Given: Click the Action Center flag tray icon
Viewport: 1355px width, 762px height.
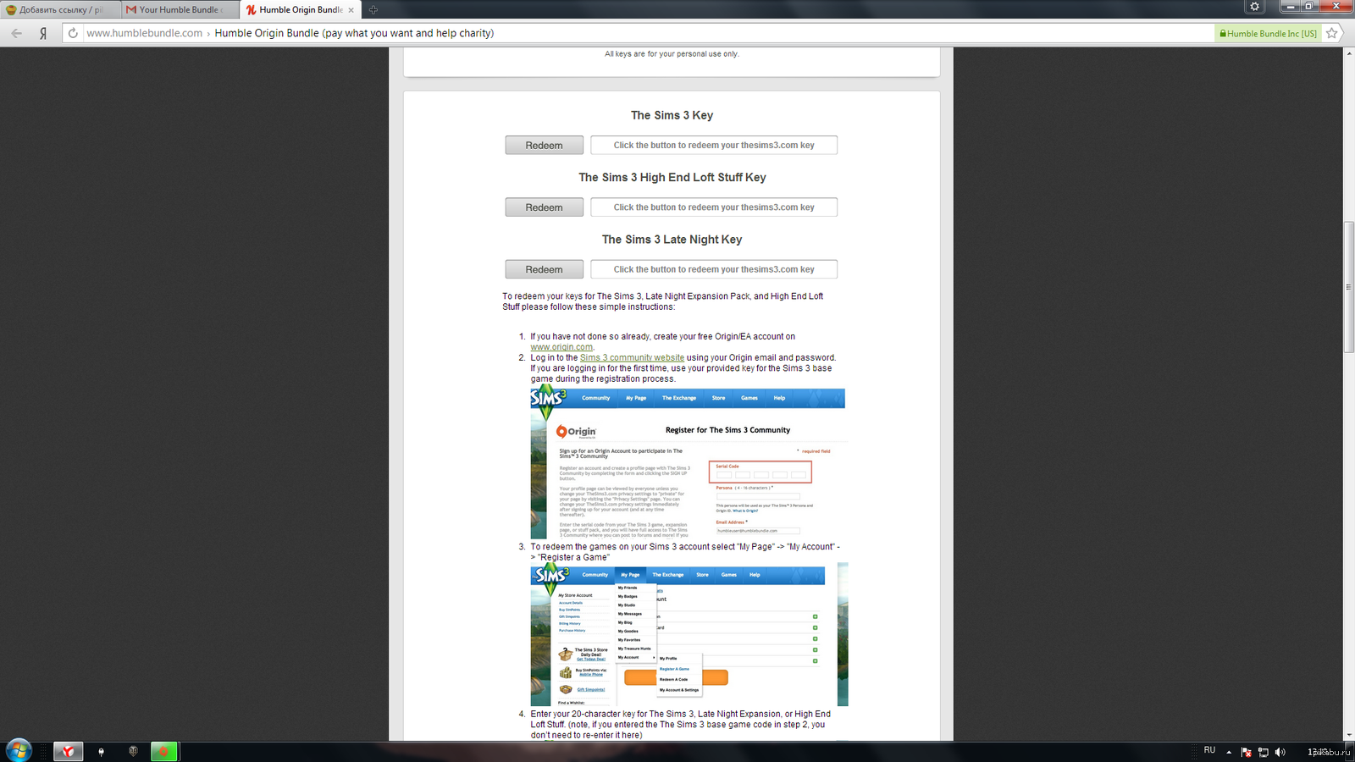Looking at the screenshot, I should [x=1246, y=752].
